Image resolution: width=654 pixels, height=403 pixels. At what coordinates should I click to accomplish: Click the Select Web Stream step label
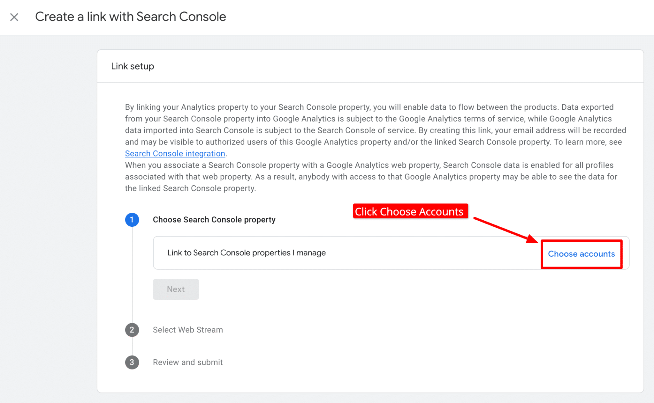coord(188,330)
